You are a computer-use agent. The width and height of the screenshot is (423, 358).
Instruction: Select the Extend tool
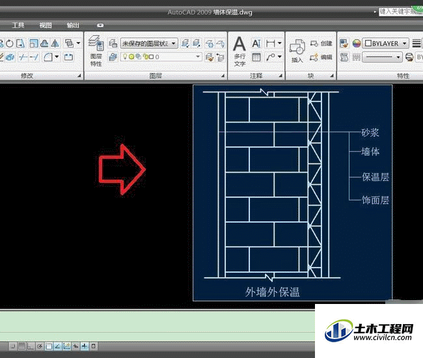point(34,57)
